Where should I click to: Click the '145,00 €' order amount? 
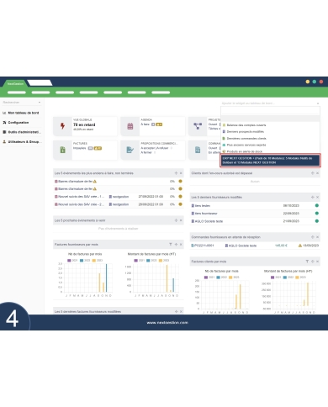pos(281,246)
